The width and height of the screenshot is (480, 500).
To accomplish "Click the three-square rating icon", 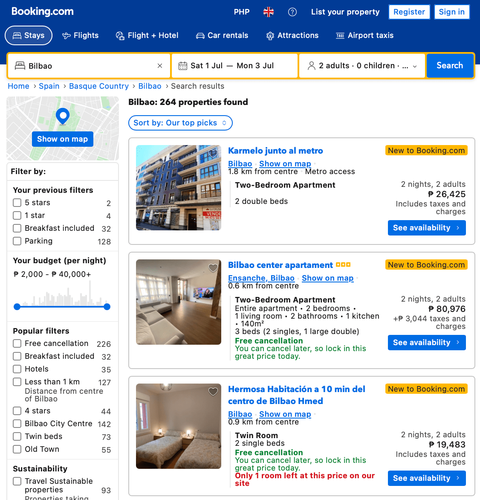I will [x=343, y=265].
